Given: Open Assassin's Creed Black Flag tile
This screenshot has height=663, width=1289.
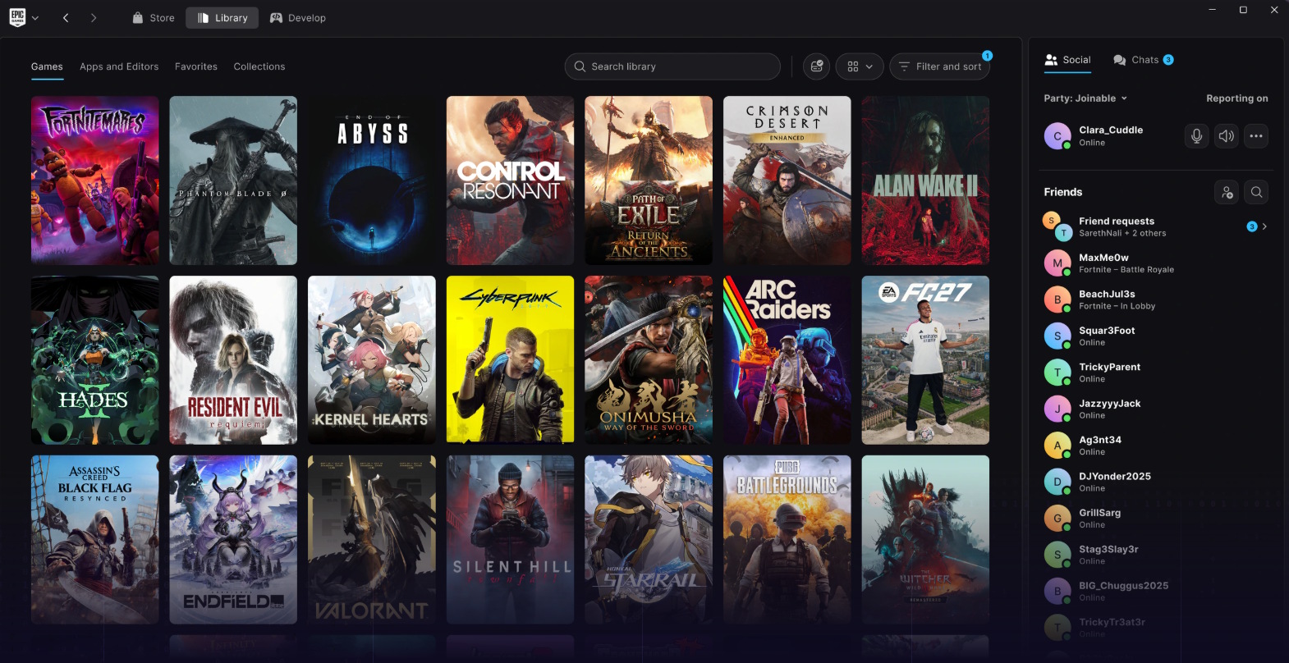Looking at the screenshot, I should click(95, 540).
